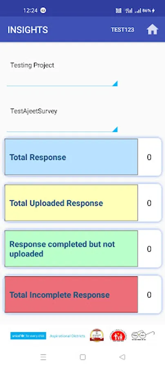Viewport: 165px width, 367px height.
Task: Click the Testing Project dropdown arrow
Action: pyautogui.click(x=115, y=84)
